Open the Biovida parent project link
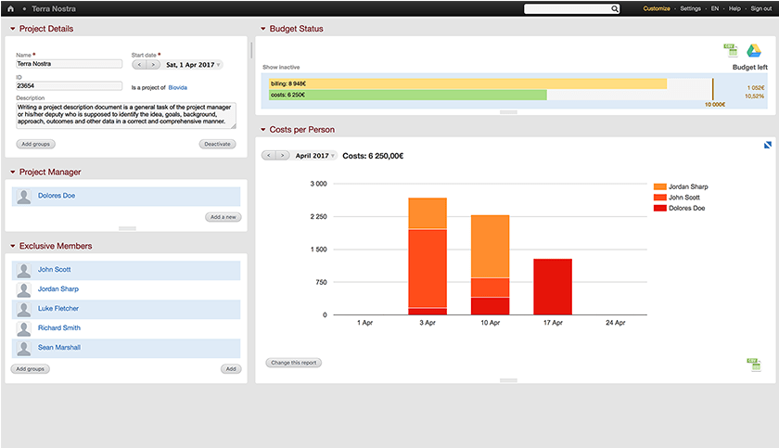The width and height of the screenshot is (779, 448). (x=177, y=87)
